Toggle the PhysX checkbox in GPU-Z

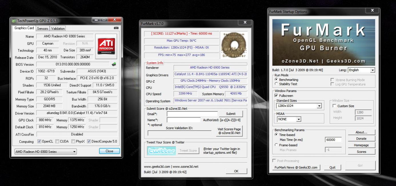coord(73,141)
